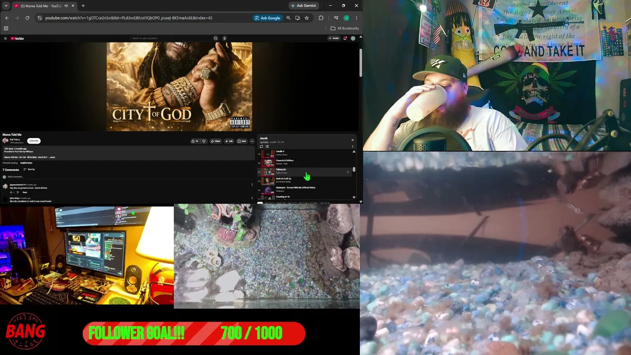Open the YouTube hamburger guide menu
This screenshot has height=355, width=631.
click(x=5, y=38)
